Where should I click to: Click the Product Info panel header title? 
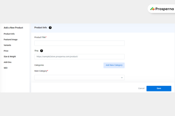pos(41,28)
